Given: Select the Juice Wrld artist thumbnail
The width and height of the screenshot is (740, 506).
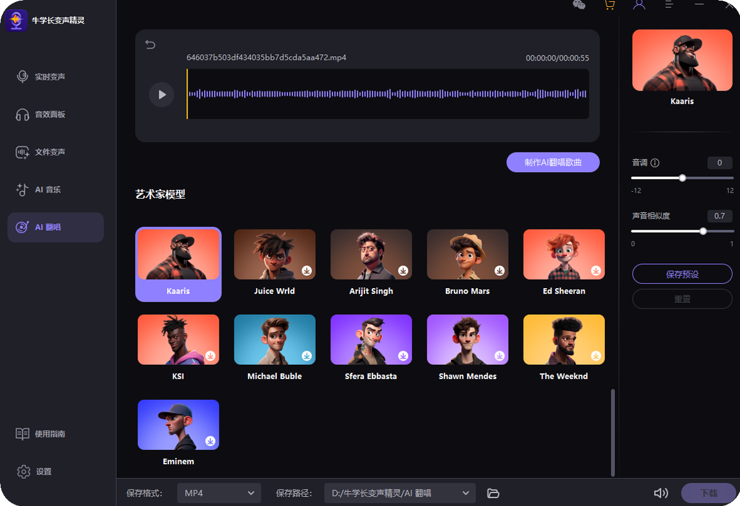Looking at the screenshot, I should (274, 254).
